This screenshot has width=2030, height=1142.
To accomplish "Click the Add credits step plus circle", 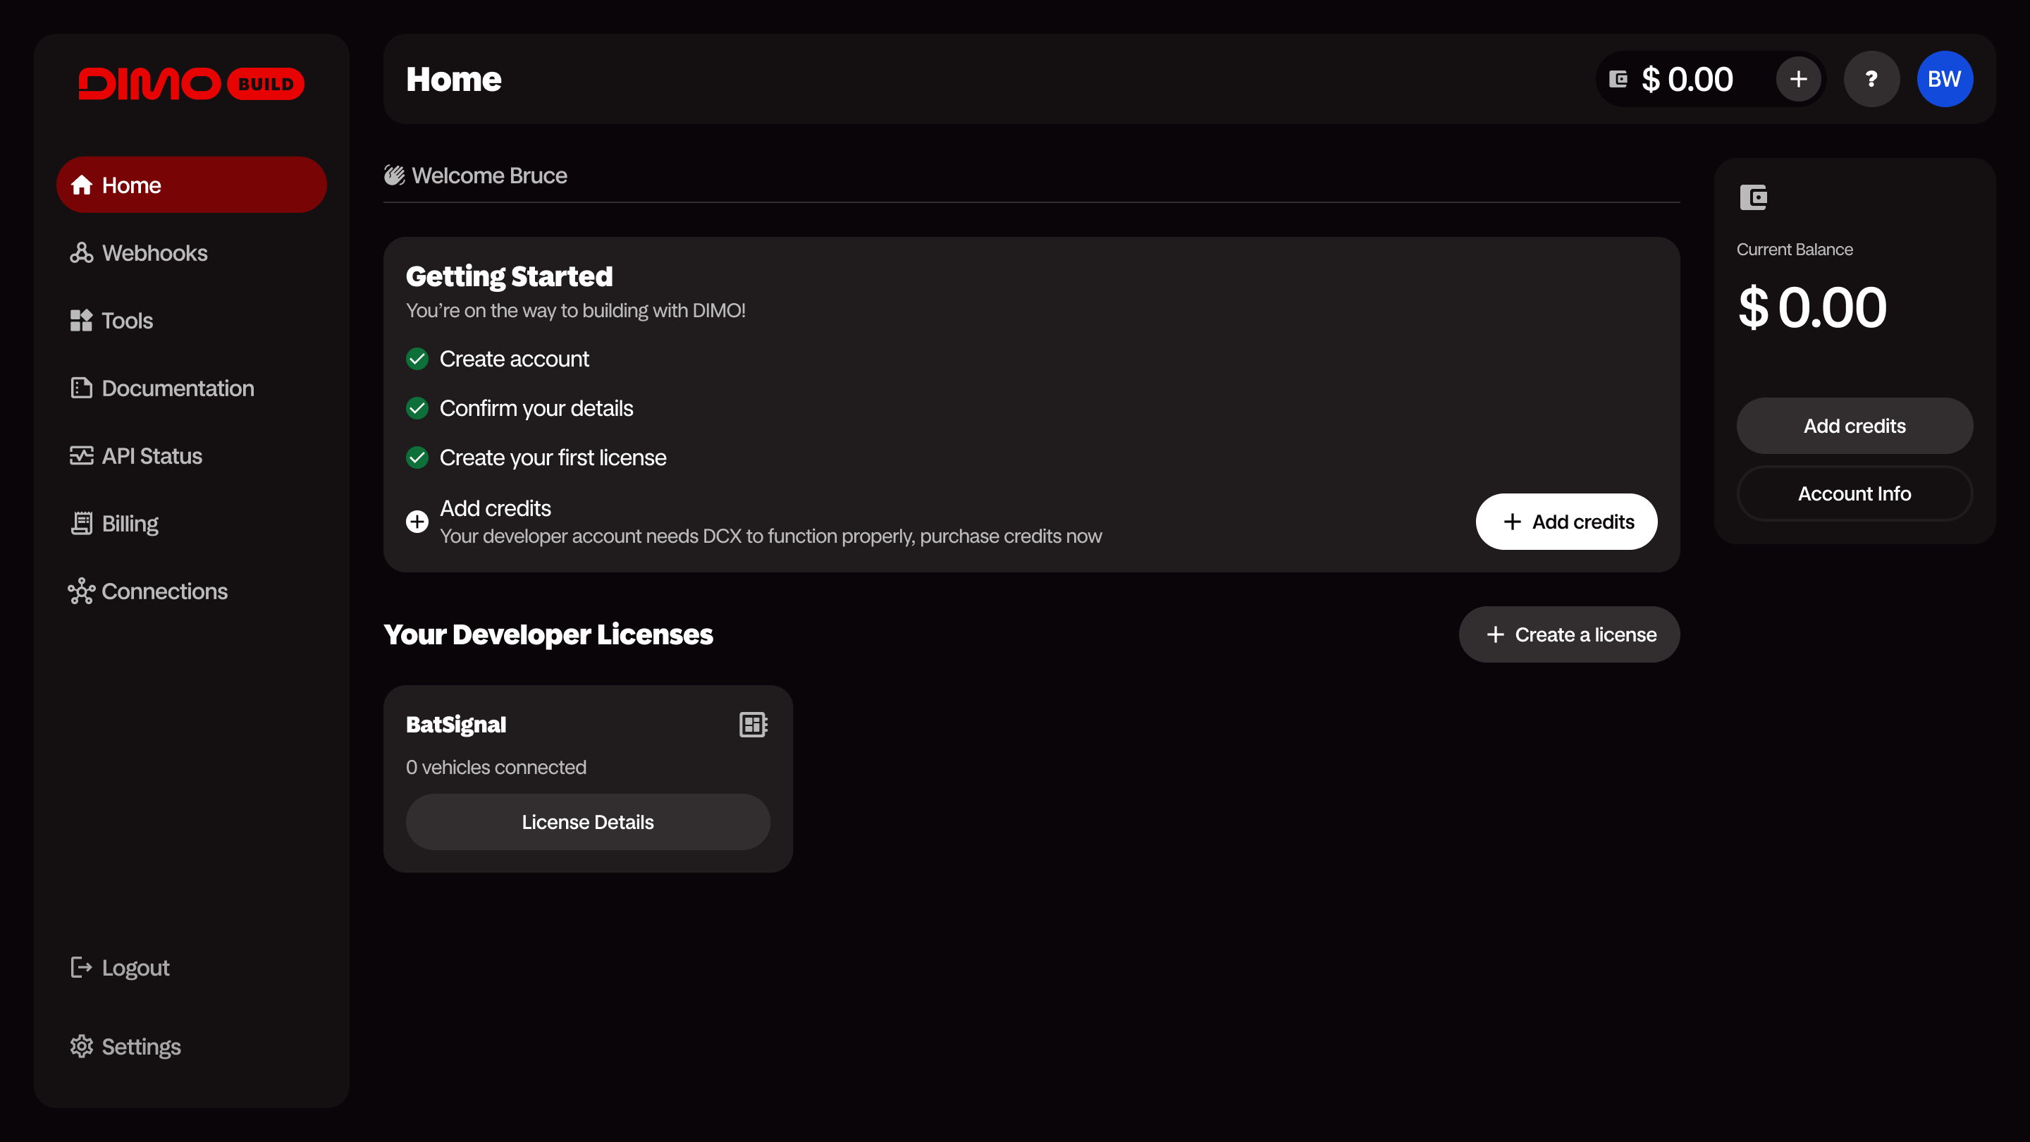I will 417,522.
